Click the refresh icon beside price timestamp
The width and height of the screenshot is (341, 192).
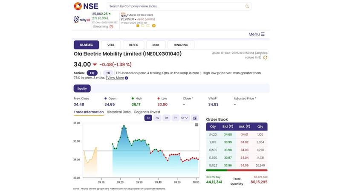point(265,57)
